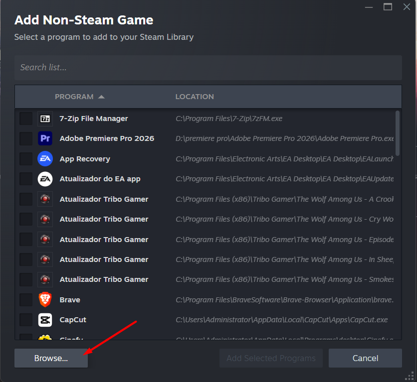
Task: Select checkbox for Tribo Gamer 'Smokes' row
Action: [26, 279]
